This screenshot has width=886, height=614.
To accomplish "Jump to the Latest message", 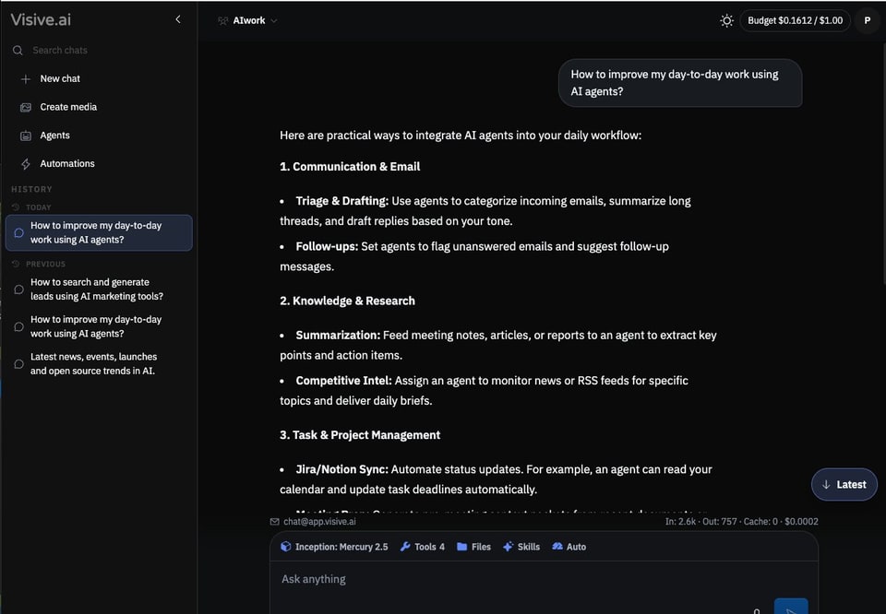I will 844,484.
